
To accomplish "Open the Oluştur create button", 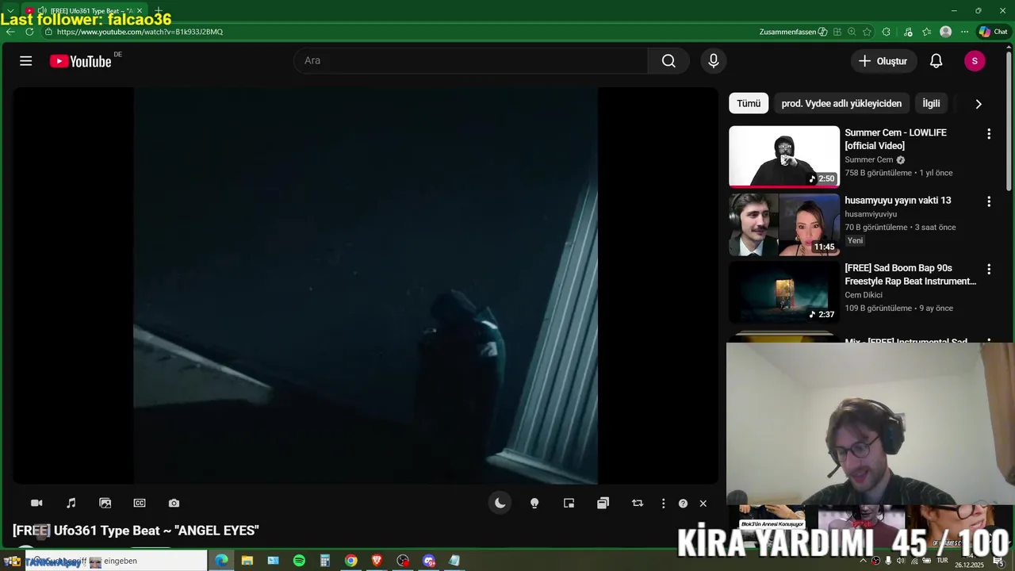I will click(883, 61).
